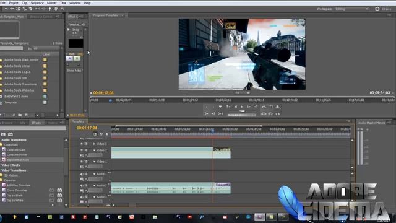The width and height of the screenshot is (396, 223).
Task: Open the Sequence menu
Action: (37, 3)
